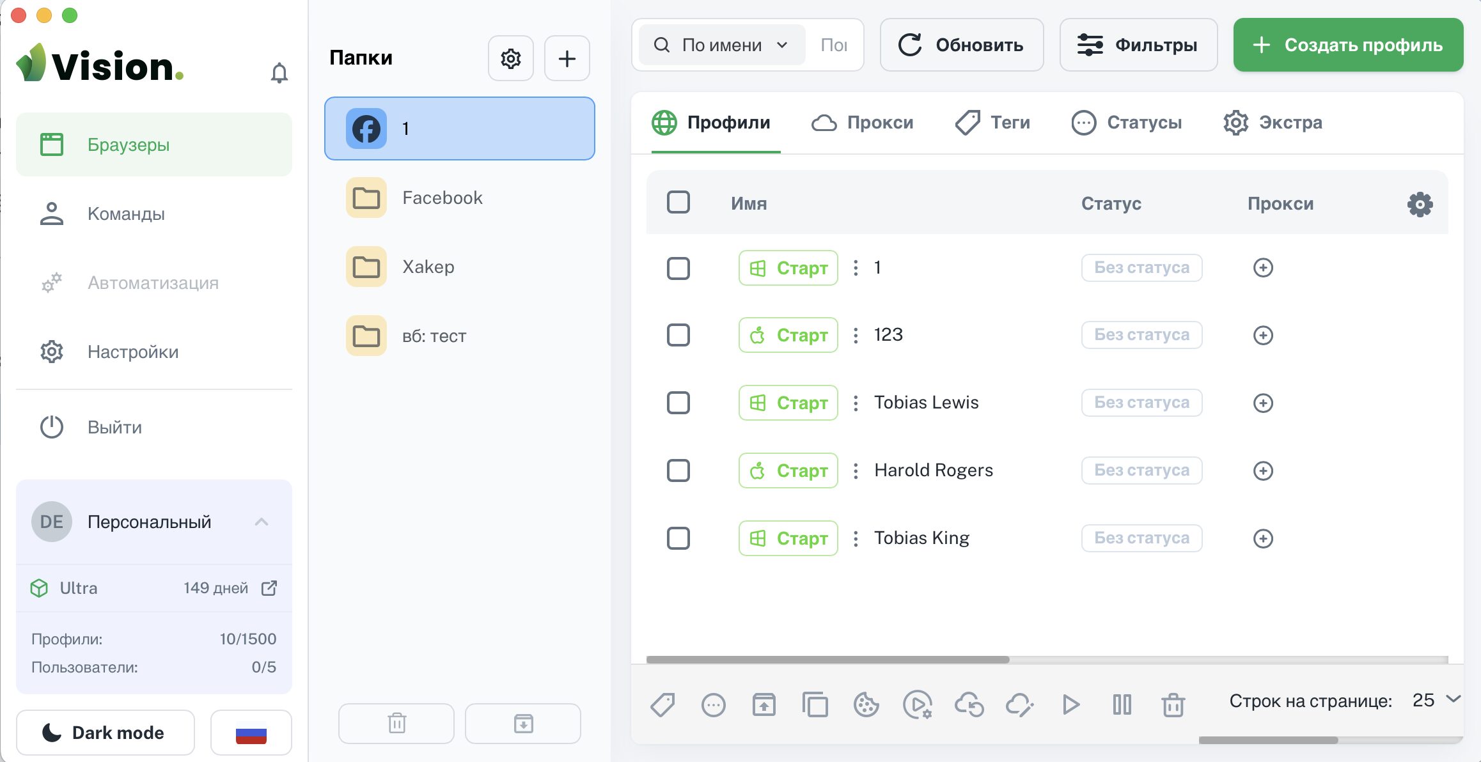
Task: Click the Обновить refresh button
Action: (x=962, y=45)
